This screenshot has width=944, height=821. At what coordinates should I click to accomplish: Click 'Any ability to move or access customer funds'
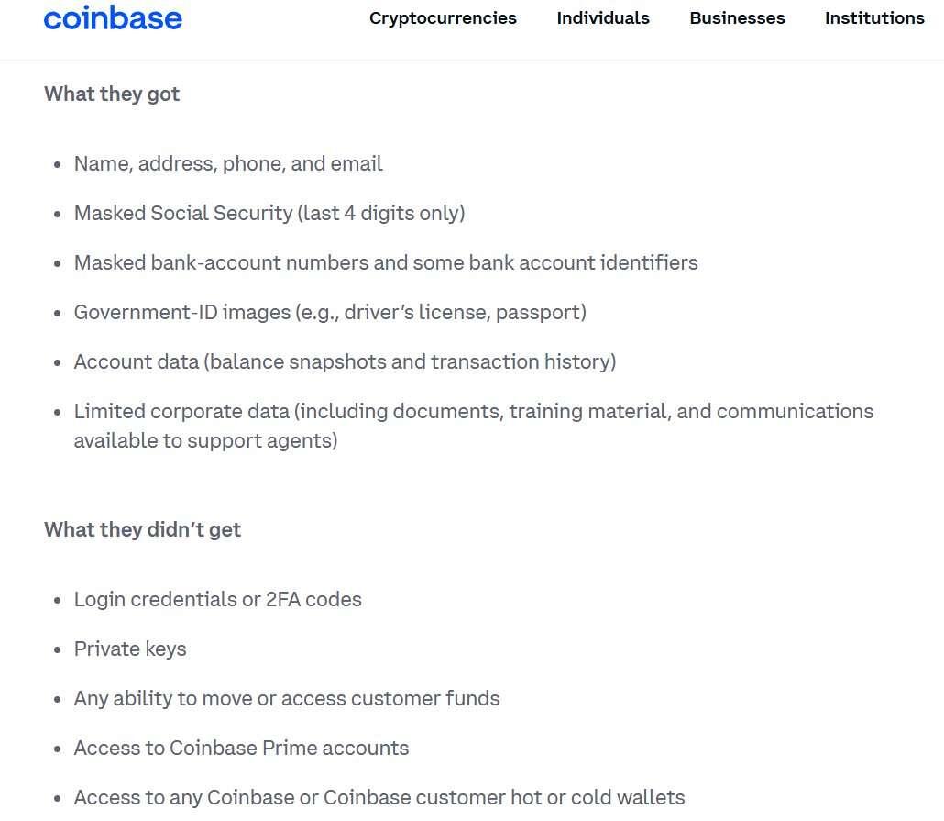(287, 699)
